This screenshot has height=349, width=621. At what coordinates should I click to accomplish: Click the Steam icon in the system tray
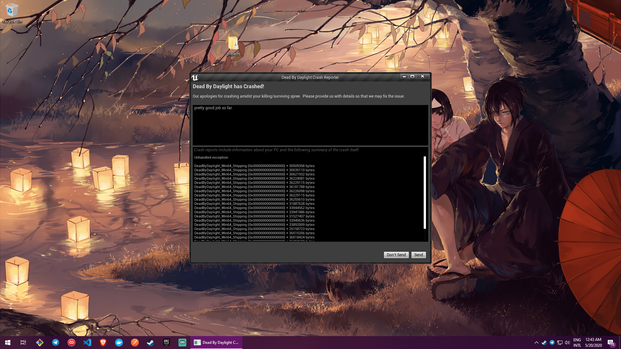544,343
